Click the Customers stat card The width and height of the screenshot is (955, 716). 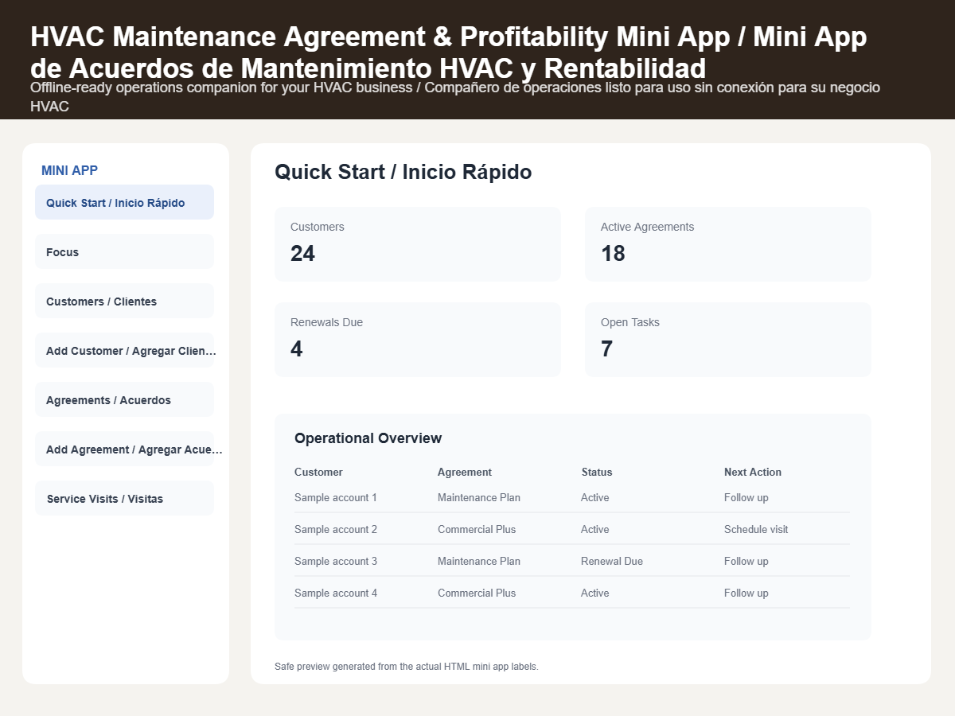[x=418, y=244]
